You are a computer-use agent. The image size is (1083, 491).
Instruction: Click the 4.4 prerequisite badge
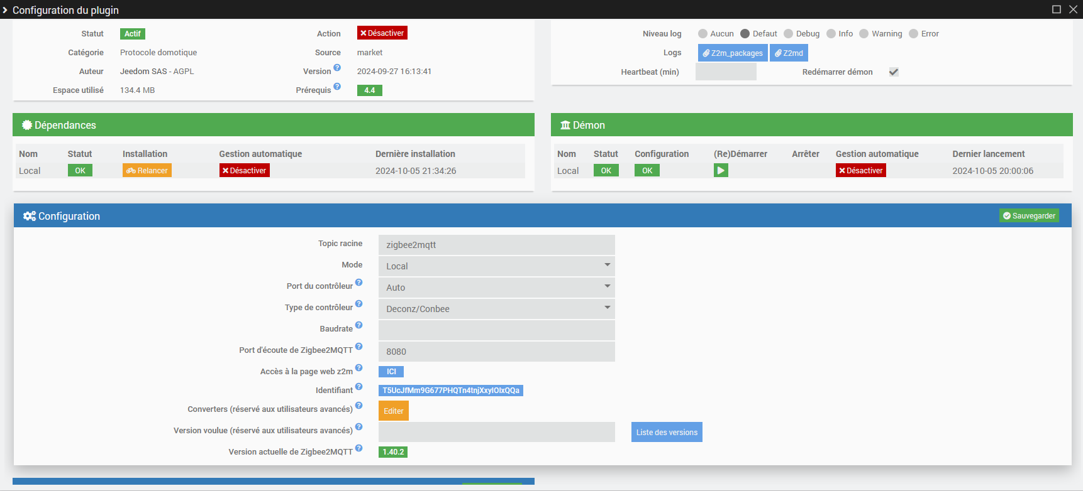pos(370,90)
